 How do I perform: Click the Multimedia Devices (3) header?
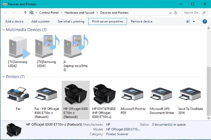click(x=26, y=30)
